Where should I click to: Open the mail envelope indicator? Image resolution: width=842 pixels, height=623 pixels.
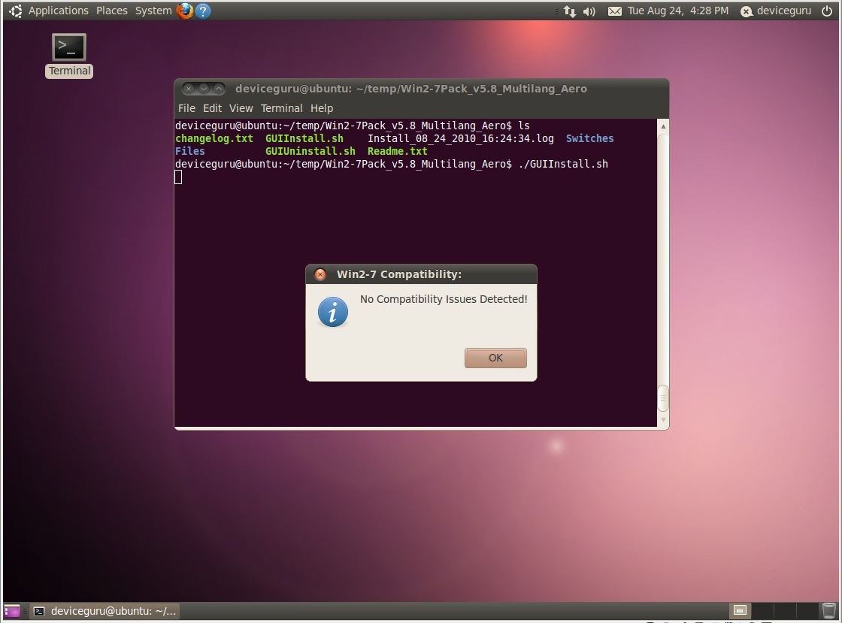coord(614,11)
